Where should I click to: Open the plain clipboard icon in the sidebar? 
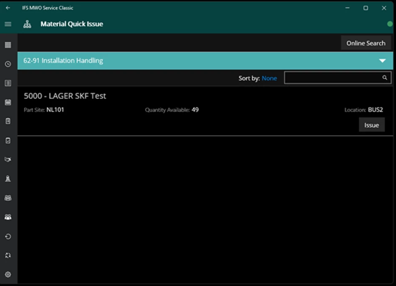[8, 121]
